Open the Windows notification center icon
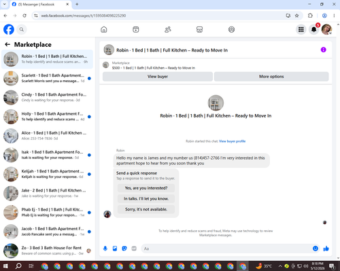This screenshot has width=340, height=271. (x=333, y=266)
